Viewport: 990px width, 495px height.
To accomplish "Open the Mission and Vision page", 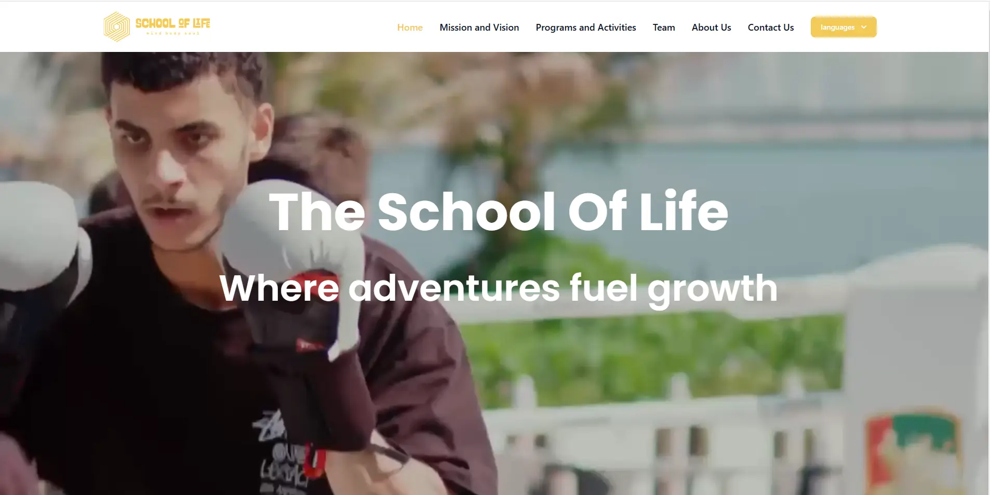I will (x=479, y=28).
